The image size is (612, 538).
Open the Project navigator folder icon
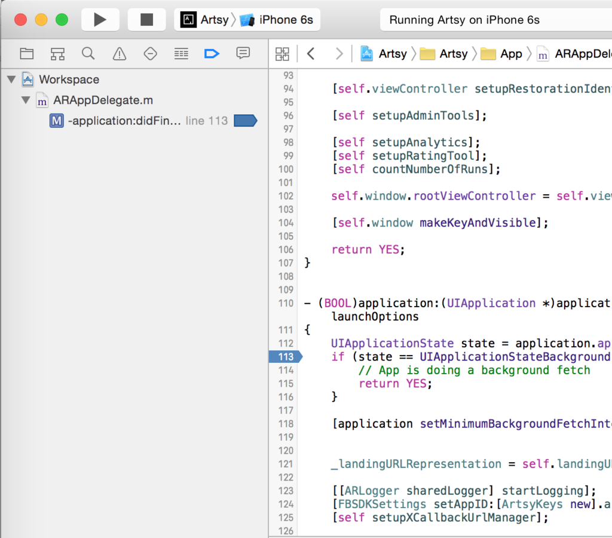click(x=26, y=53)
